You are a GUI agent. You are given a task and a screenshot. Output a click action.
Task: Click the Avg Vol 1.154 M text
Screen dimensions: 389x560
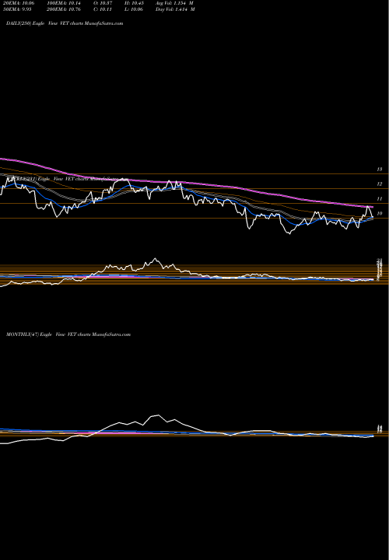click(174, 3)
